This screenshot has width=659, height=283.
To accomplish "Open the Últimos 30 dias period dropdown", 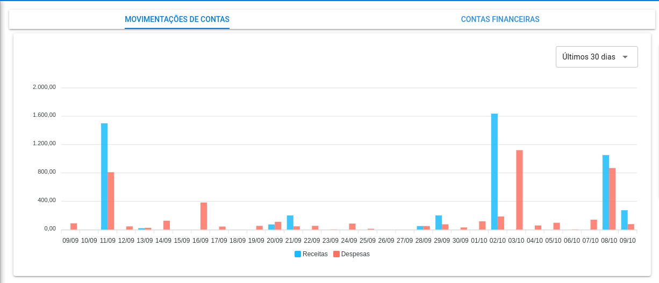I will pyautogui.click(x=589, y=57).
